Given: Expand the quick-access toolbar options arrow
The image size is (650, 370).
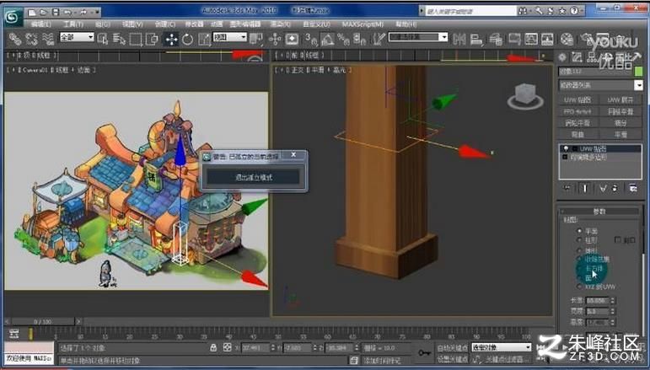Looking at the screenshot, I should 98,12.
